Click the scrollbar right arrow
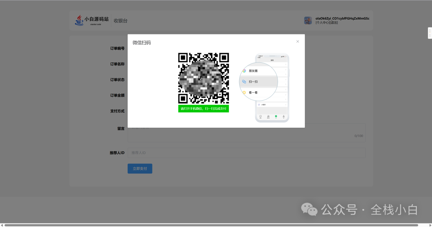432x227 pixels. [430, 225]
